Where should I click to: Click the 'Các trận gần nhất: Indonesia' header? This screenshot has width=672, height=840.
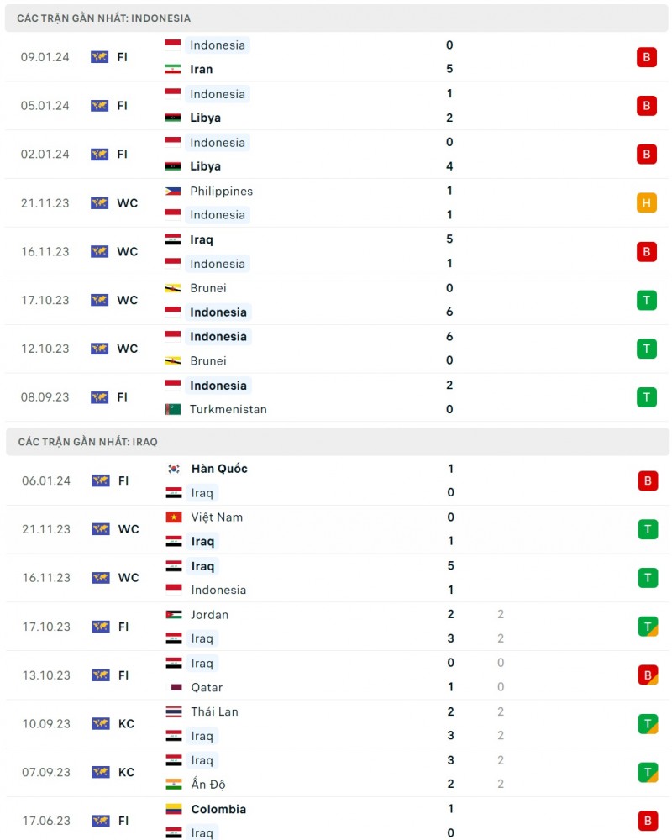pyautogui.click(x=103, y=18)
